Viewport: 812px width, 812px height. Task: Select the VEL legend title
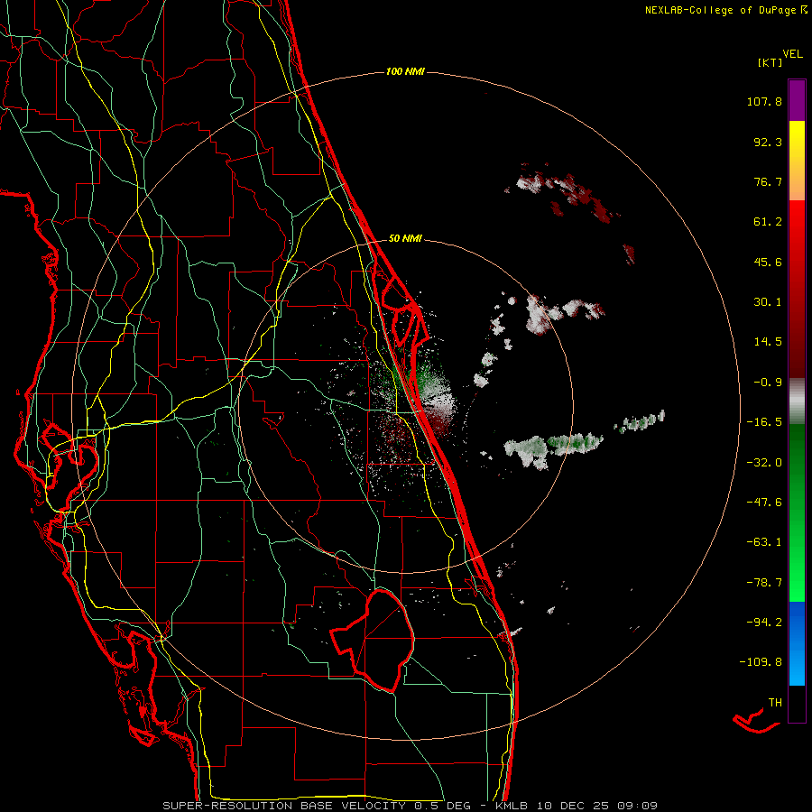click(x=792, y=54)
